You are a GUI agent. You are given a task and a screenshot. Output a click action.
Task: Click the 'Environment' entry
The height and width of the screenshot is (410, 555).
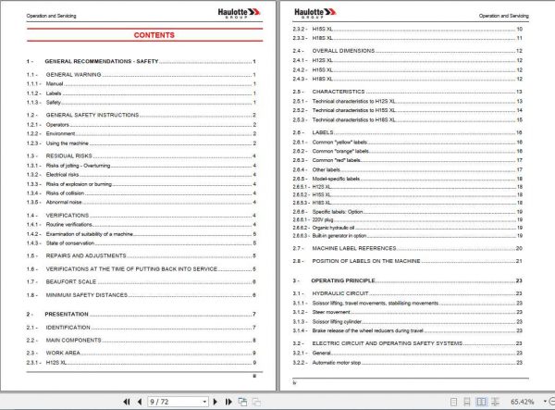pos(60,134)
